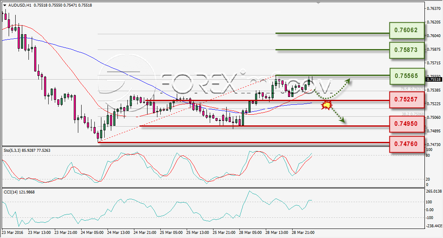
Task: Click price axis value 0.75060
Action: pos(434,117)
